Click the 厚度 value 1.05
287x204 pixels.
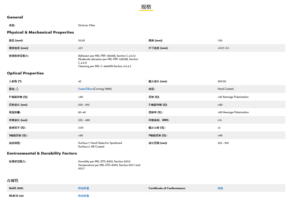point(220,41)
